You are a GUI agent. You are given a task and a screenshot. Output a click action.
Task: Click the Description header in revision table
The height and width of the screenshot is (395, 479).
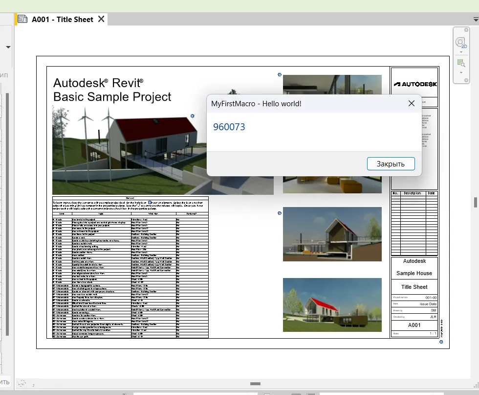pyautogui.click(x=413, y=193)
